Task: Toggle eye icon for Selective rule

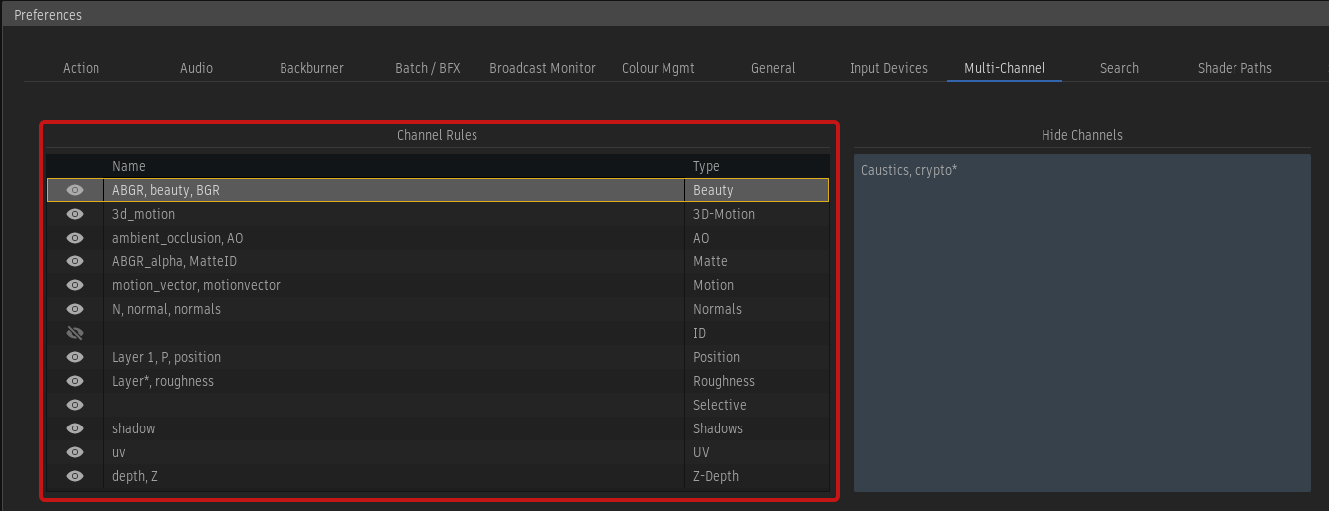Action: pos(75,405)
